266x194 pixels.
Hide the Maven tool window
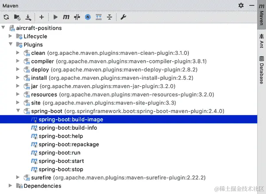252,5
